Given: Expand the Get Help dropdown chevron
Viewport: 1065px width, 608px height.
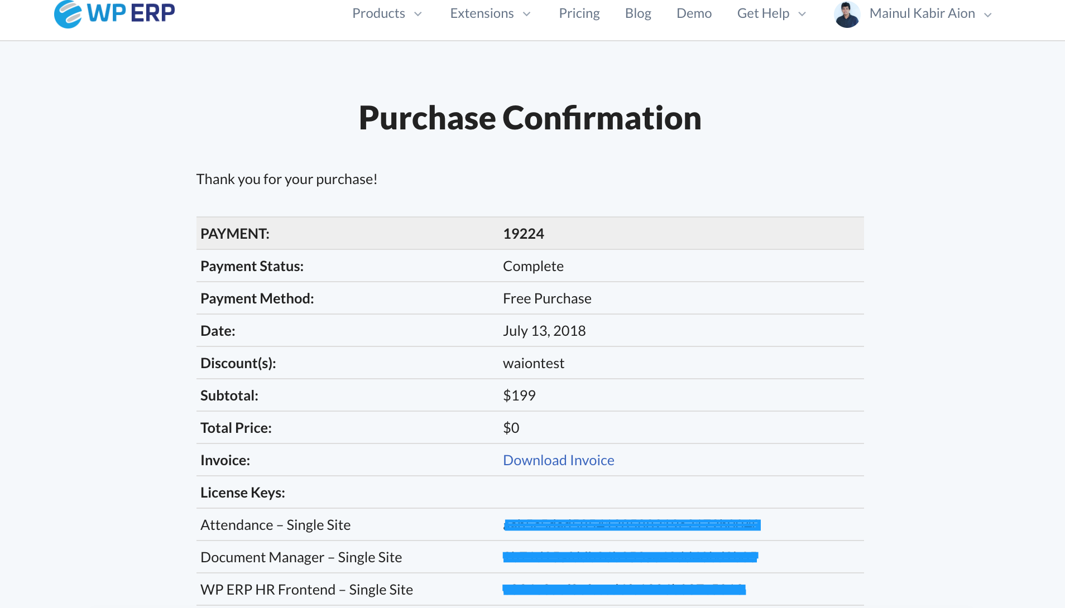Looking at the screenshot, I should tap(802, 15).
